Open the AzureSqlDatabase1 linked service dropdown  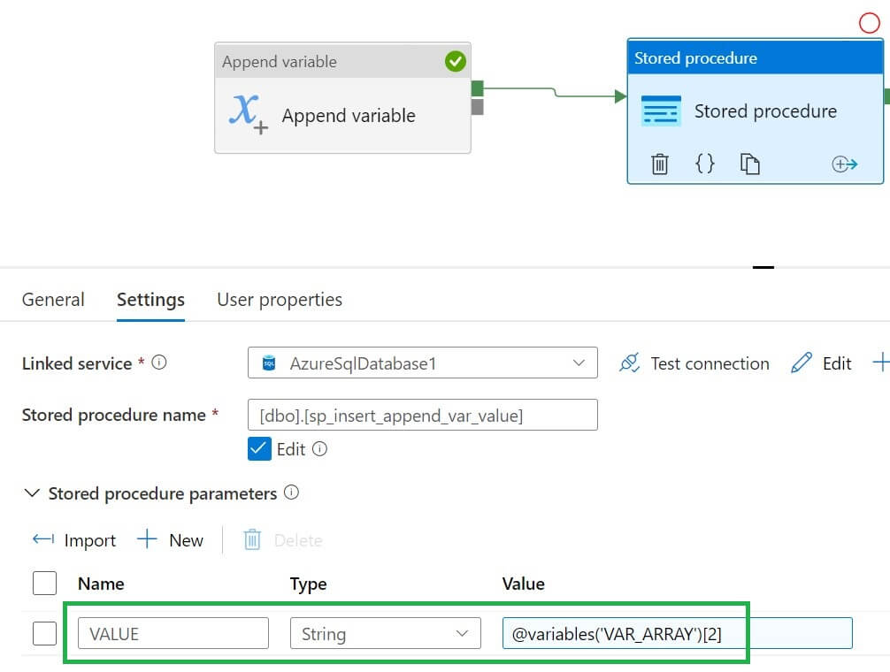[423, 363]
